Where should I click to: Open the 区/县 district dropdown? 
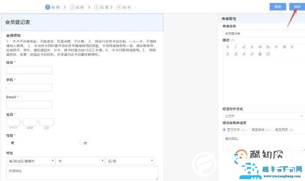[x=130, y=161]
